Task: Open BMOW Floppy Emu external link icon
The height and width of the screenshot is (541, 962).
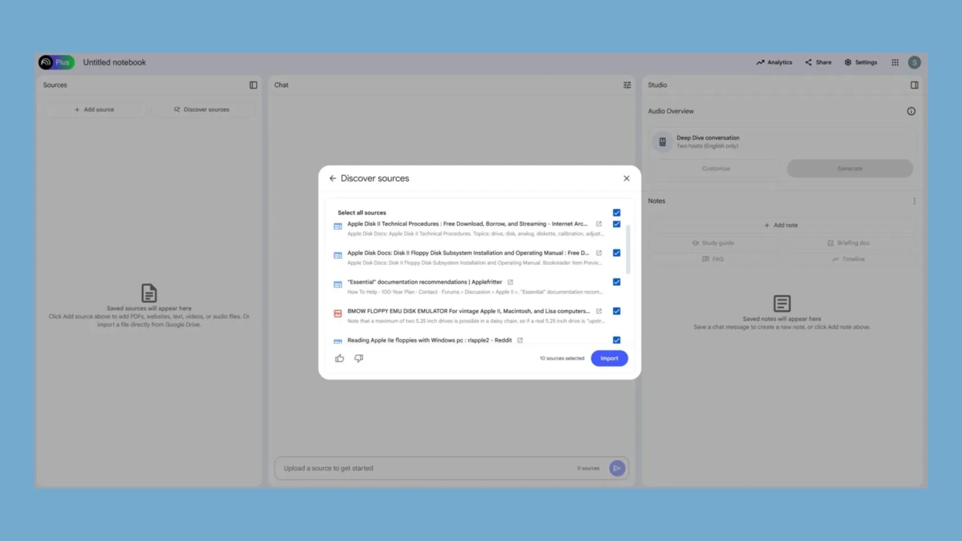Action: 599,311
